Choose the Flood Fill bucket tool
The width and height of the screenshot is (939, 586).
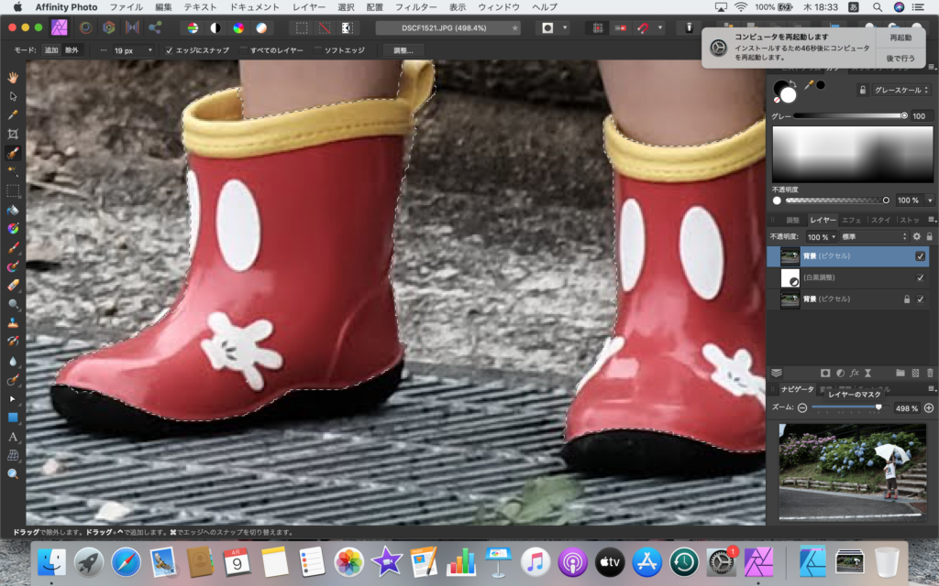pyautogui.click(x=13, y=210)
